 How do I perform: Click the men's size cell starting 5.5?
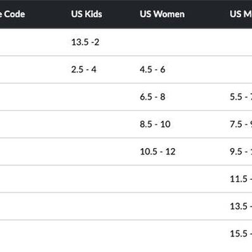click(x=241, y=97)
